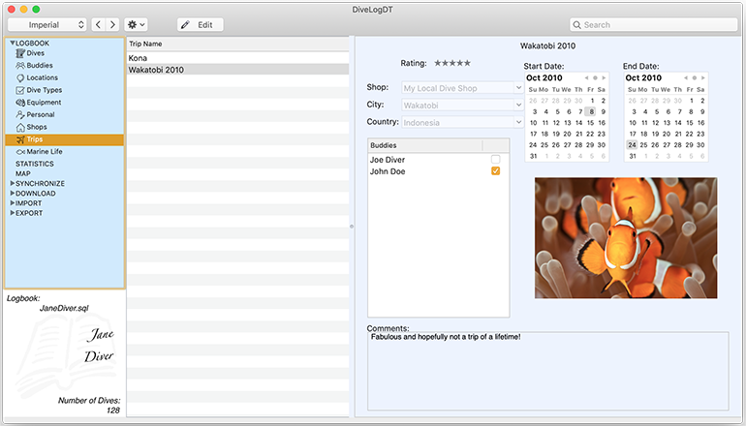Screen dimensions: 746x426
Task: Select the Wakatobi 2010 trip row
Action: click(x=237, y=70)
